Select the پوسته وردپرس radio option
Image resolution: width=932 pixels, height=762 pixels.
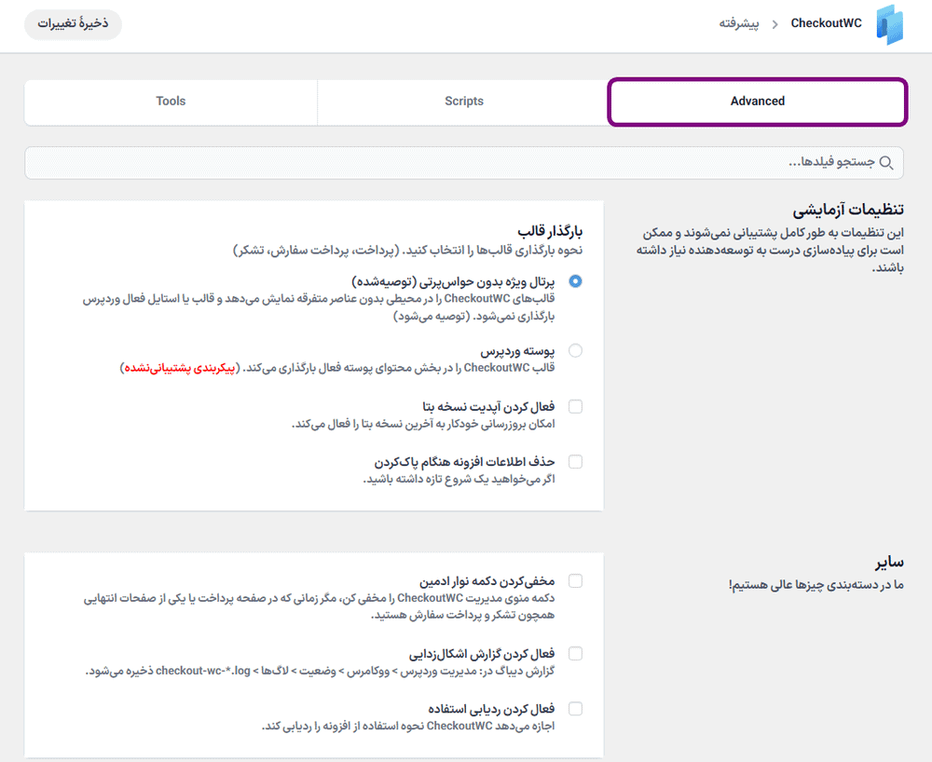[x=575, y=350]
